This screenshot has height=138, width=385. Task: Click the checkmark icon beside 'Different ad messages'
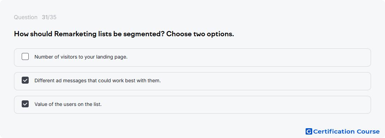[25, 80]
